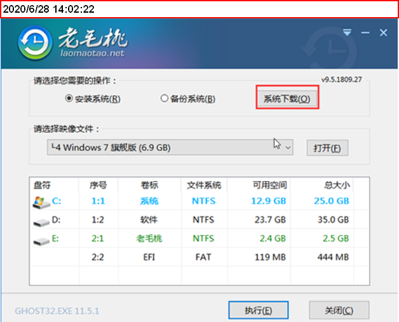
Task: Select the 2:2 sequence number cell
Action: click(x=98, y=257)
